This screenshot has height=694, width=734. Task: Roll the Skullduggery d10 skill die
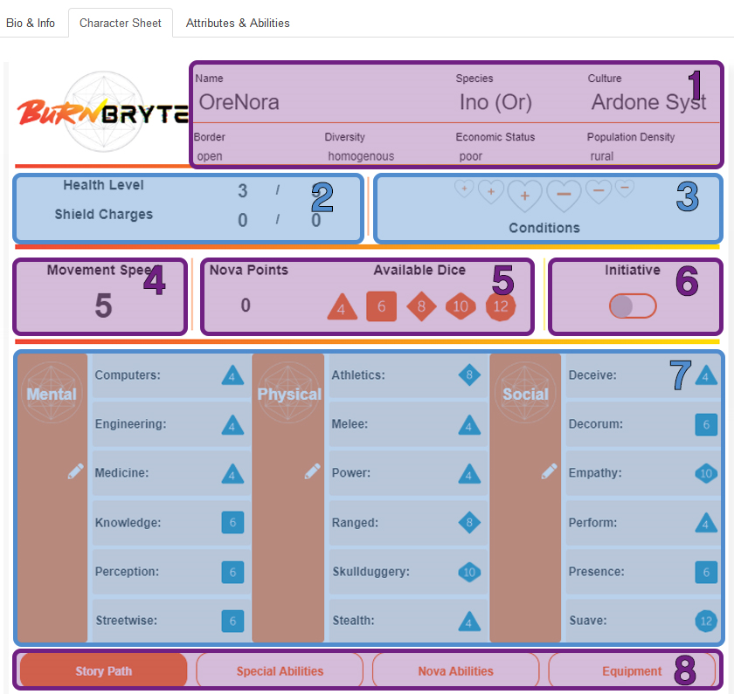click(x=469, y=573)
